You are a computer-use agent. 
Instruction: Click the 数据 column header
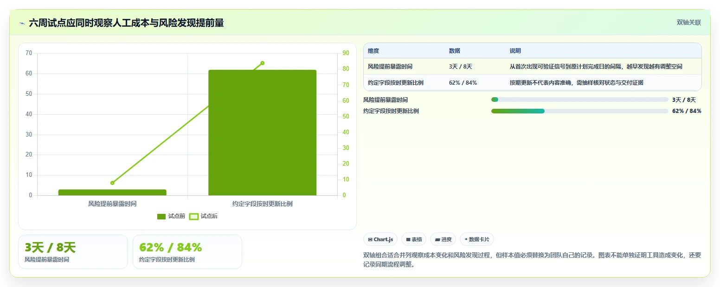(x=455, y=51)
